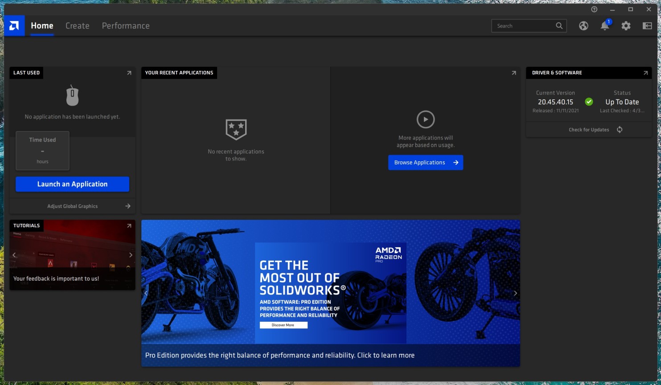Open the help question mark icon
This screenshot has height=385, width=661.
pos(594,9)
